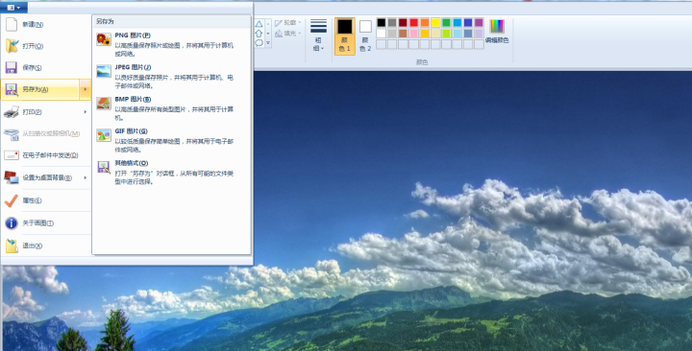Viewport: 692px width, 351px height.
Task: Select Open (打开) from the file menu
Action: (x=46, y=46)
